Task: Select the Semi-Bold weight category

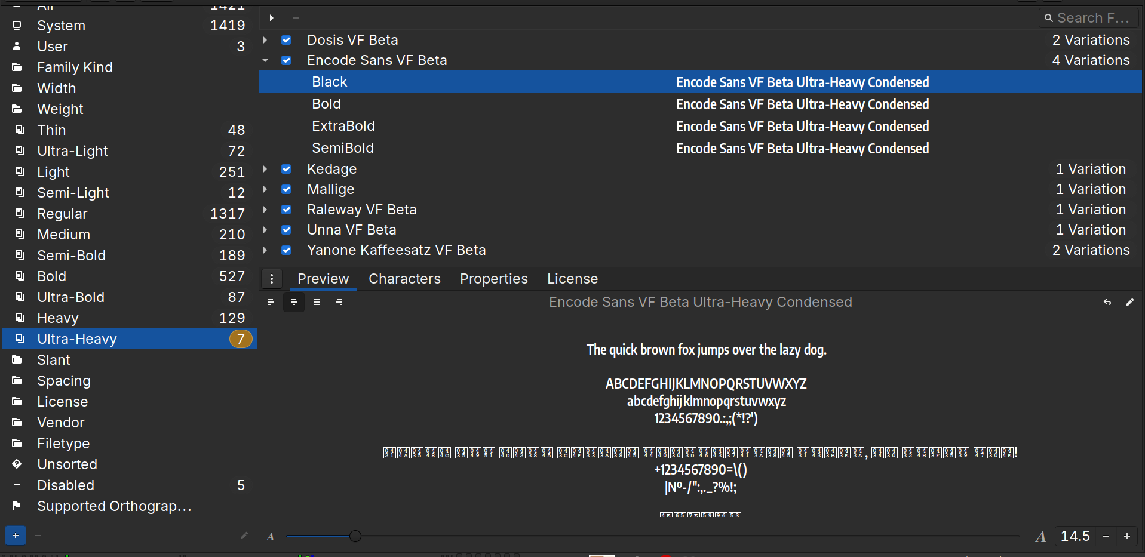Action: (x=130, y=256)
